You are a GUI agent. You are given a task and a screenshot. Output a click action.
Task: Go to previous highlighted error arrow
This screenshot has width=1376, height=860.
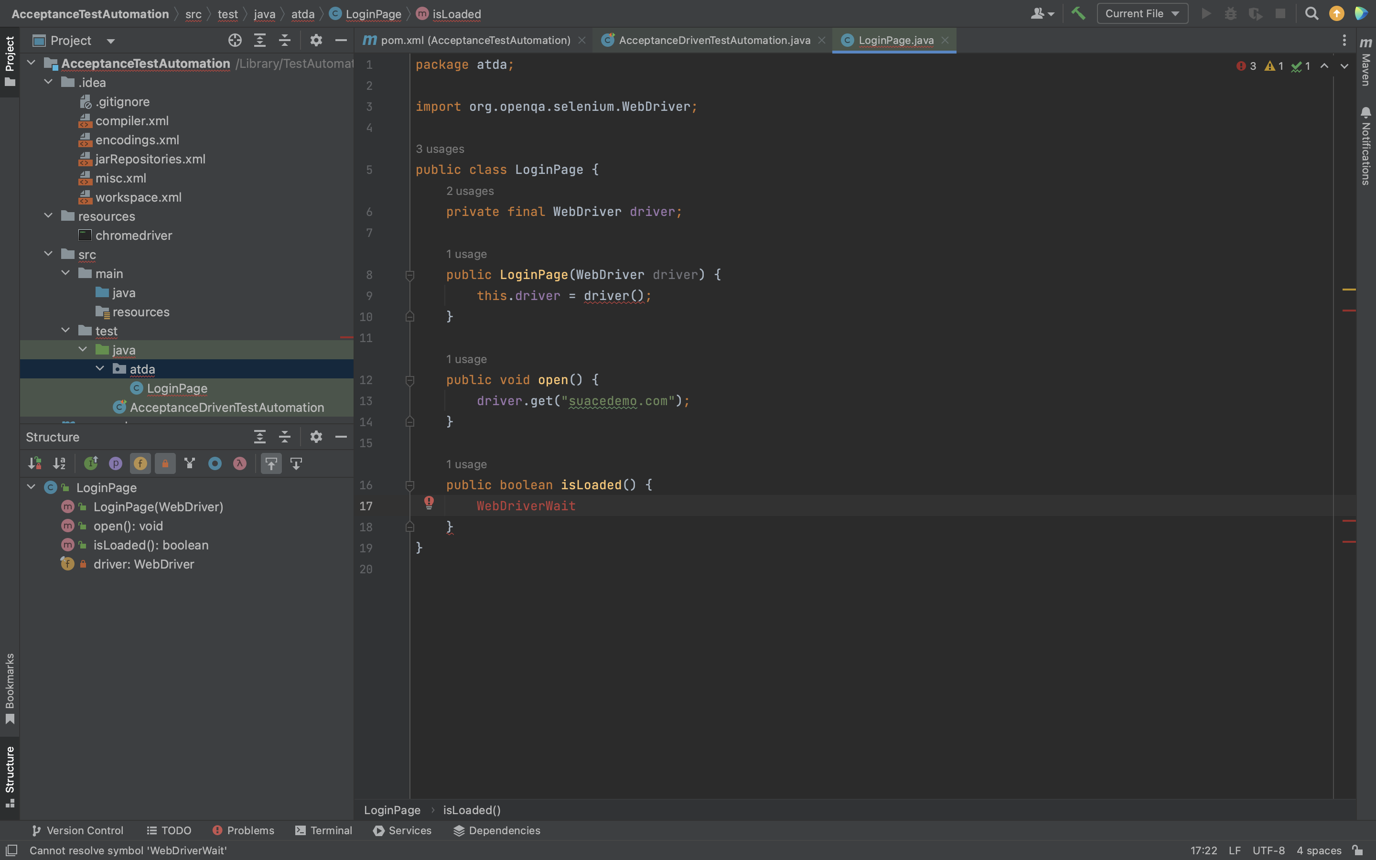coord(1324,66)
